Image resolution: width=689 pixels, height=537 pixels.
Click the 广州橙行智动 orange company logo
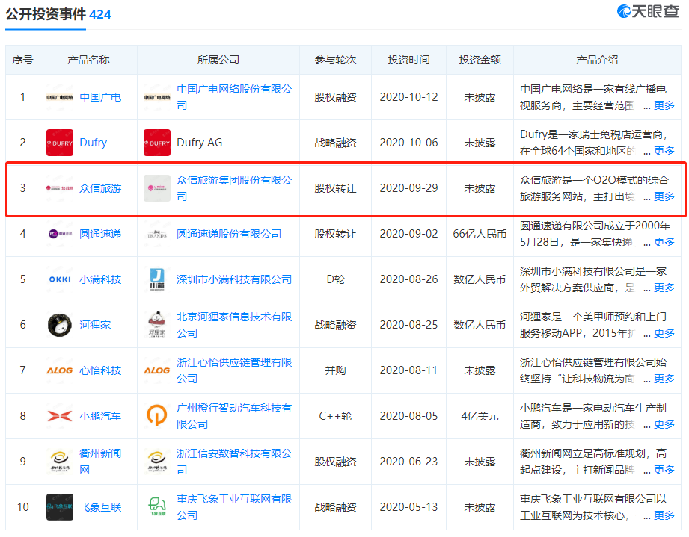coord(157,416)
